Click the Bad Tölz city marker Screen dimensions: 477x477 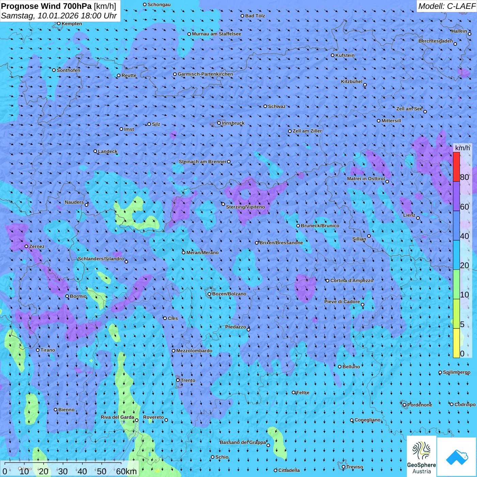243,16
